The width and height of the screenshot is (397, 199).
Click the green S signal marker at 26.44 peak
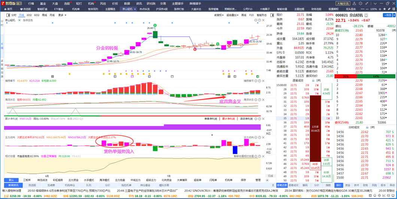click(155, 25)
